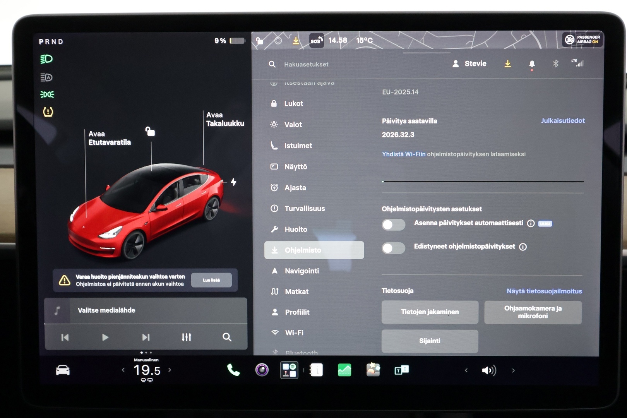Tap the LTE signal strength icon
This screenshot has width=627, height=418.
[x=577, y=63]
